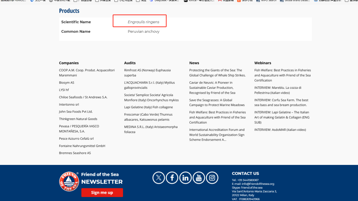Image resolution: width=358 pixels, height=201 pixels.
Task: Open the LinkedIn social icon
Action: click(x=185, y=178)
